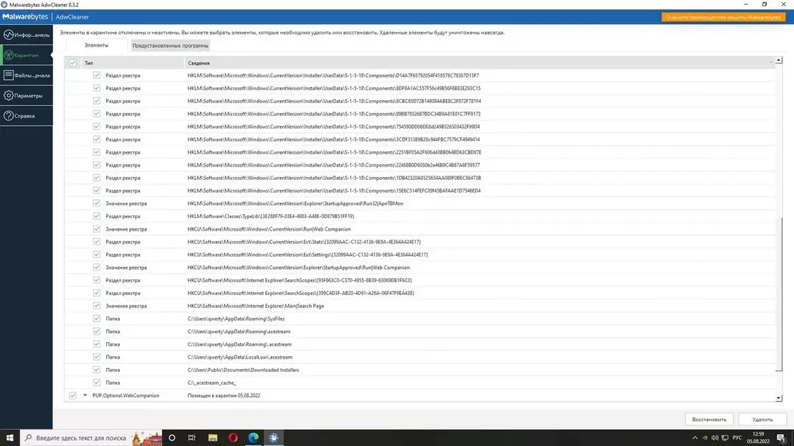Uncheck the Downloaded Installers folder checkbox

coord(97,369)
